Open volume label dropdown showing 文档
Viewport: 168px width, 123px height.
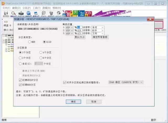tap(98, 34)
